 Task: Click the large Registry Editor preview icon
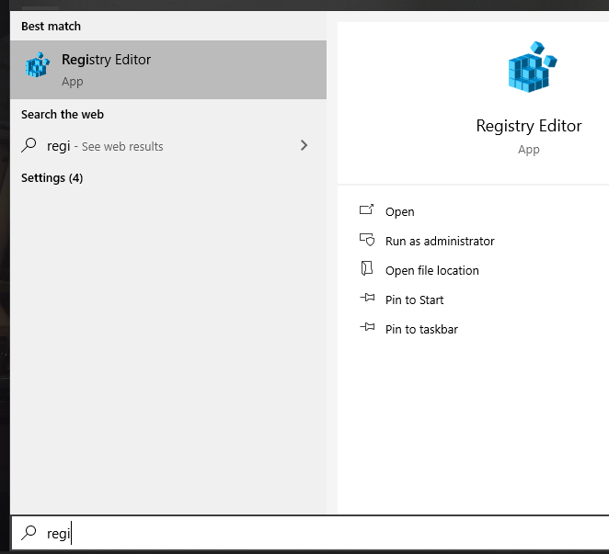coord(533,67)
